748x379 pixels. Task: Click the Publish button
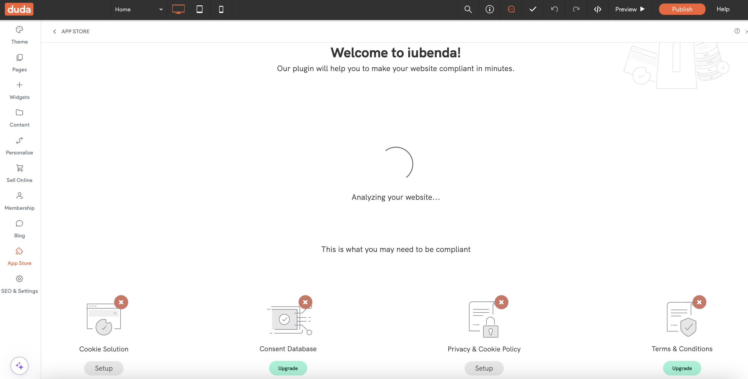[x=682, y=9]
